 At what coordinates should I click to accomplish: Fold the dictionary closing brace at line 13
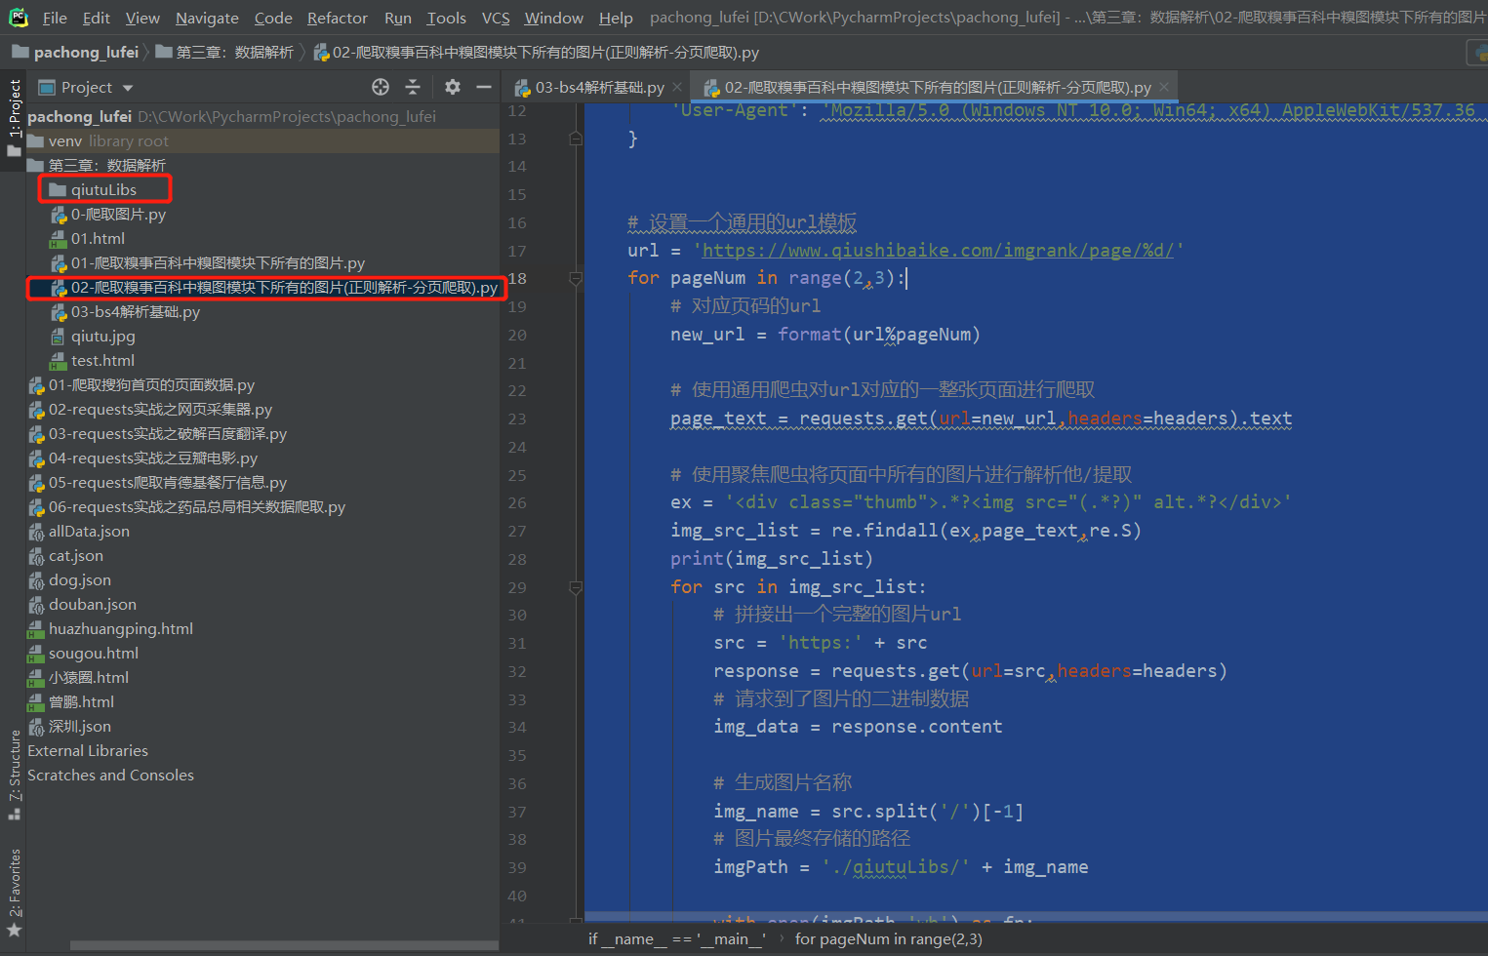[x=576, y=139]
